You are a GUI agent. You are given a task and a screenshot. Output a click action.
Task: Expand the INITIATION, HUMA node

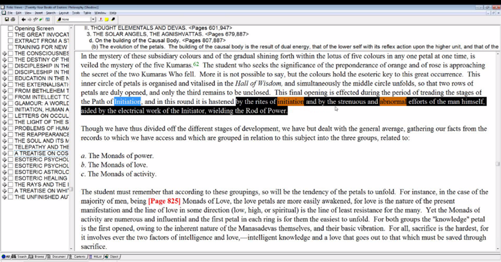4,110
